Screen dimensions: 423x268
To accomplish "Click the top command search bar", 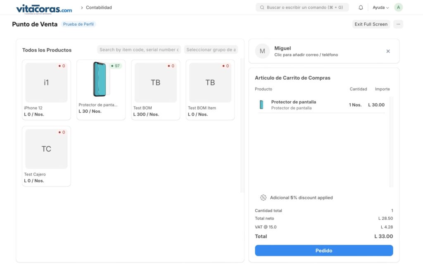I will point(302,7).
